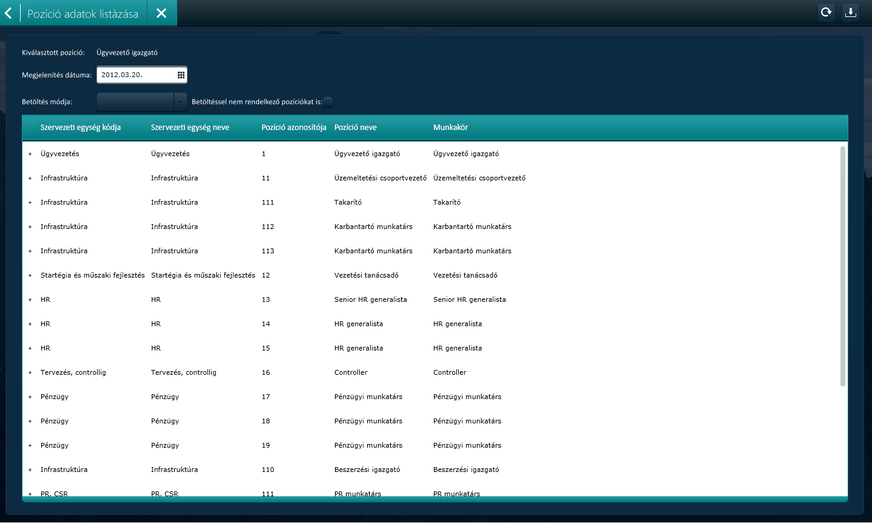This screenshot has width=872, height=523.
Task: Click the vertical scrollbar of the table
Action: pyautogui.click(x=842, y=265)
